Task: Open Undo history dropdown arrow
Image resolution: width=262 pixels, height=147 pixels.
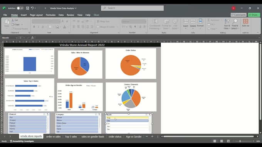Action: 35,8
